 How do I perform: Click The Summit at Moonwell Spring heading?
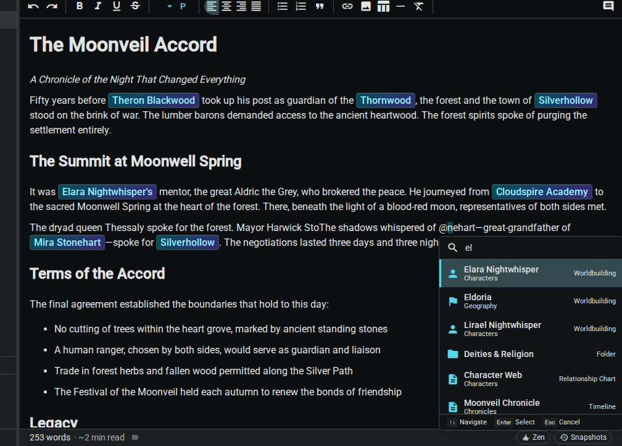coord(136,161)
